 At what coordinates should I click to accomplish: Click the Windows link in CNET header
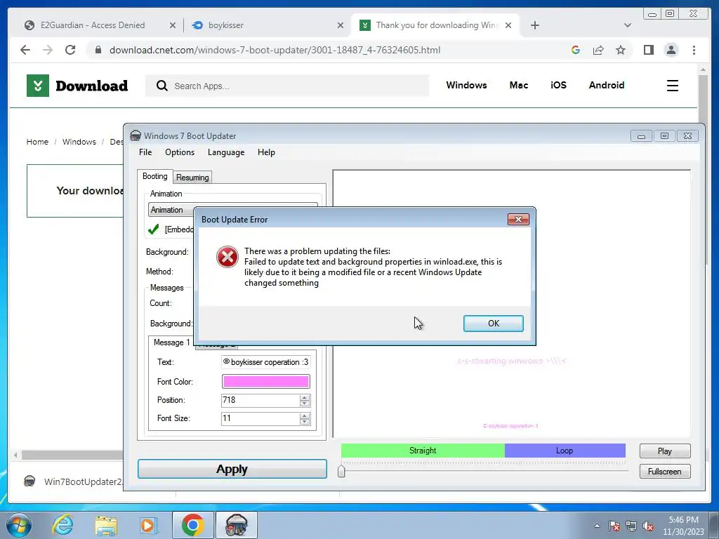click(x=466, y=85)
